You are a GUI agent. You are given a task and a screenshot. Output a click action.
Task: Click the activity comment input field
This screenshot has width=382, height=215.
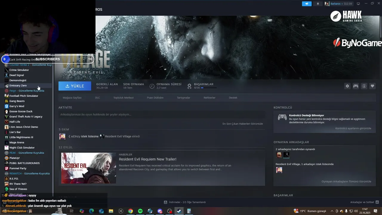pyautogui.click(x=162, y=114)
